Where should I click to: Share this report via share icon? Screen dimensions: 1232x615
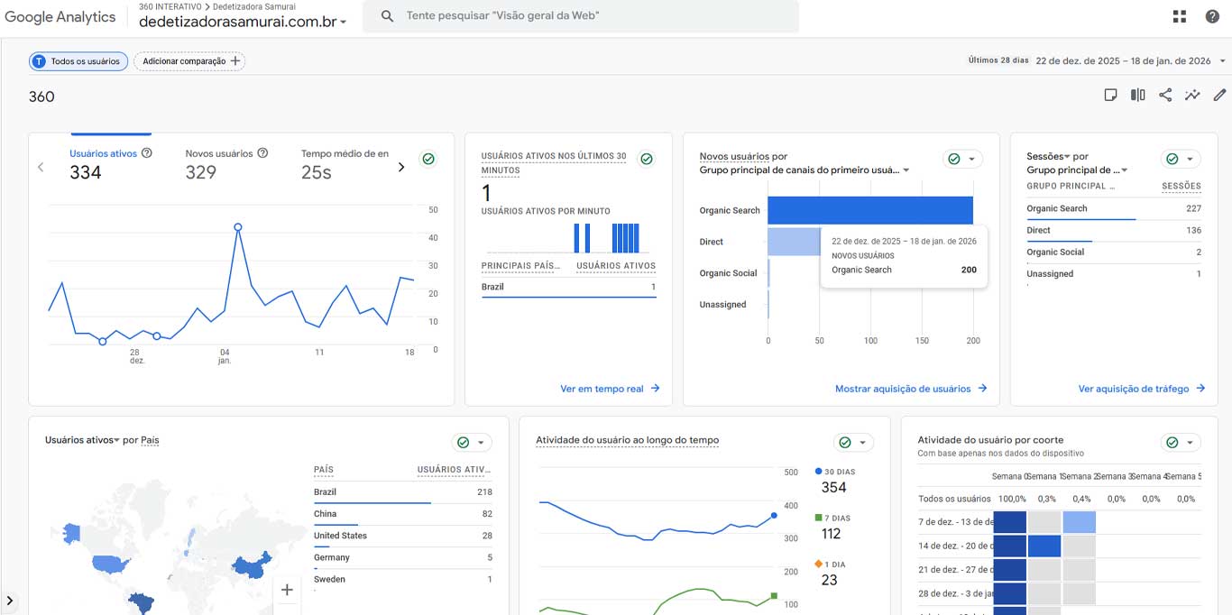[1165, 95]
